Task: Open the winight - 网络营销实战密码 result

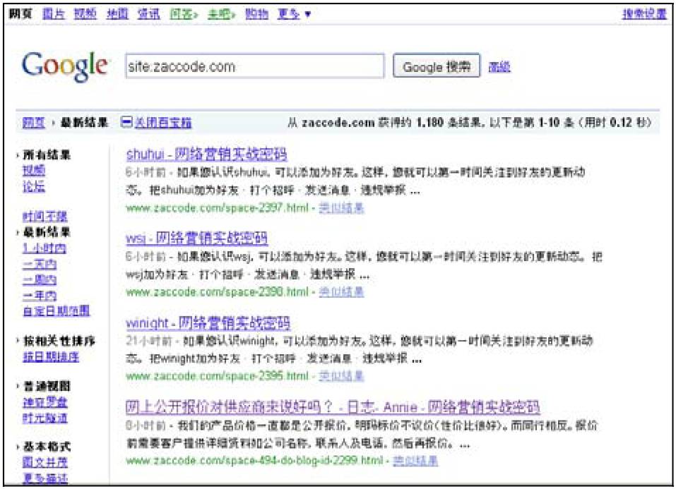Action: coord(208,322)
